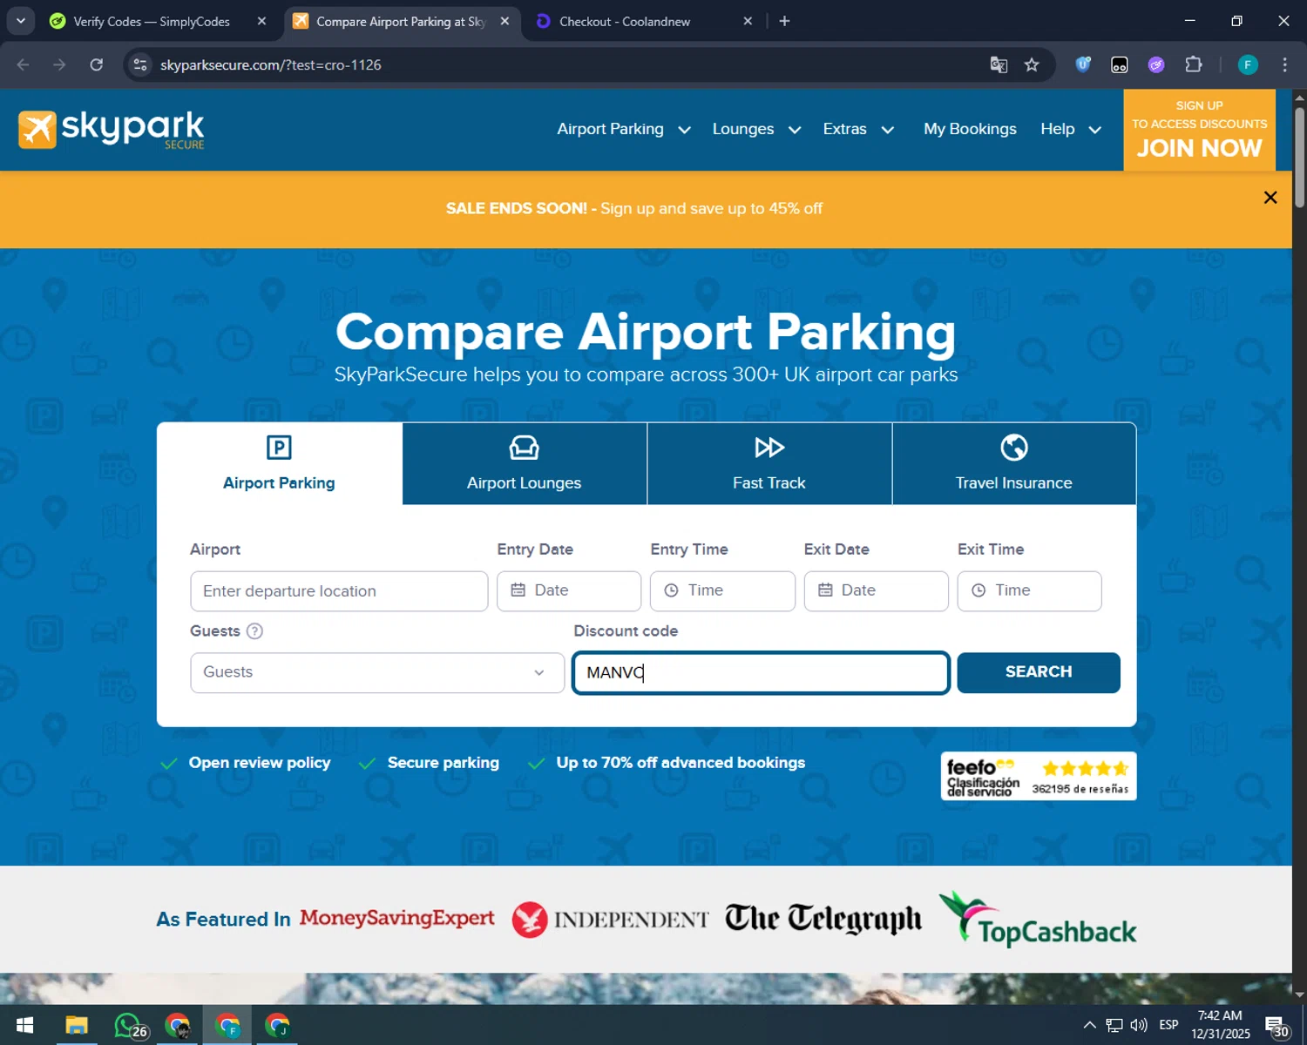Viewport: 1307px width, 1045px height.
Task: Open a new browser tab
Action: pos(784,21)
